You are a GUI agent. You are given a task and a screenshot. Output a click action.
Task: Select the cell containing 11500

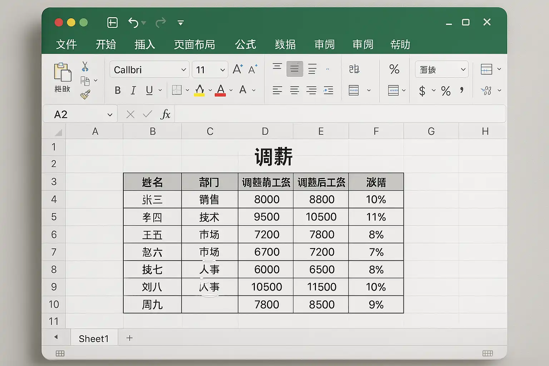pos(321,287)
